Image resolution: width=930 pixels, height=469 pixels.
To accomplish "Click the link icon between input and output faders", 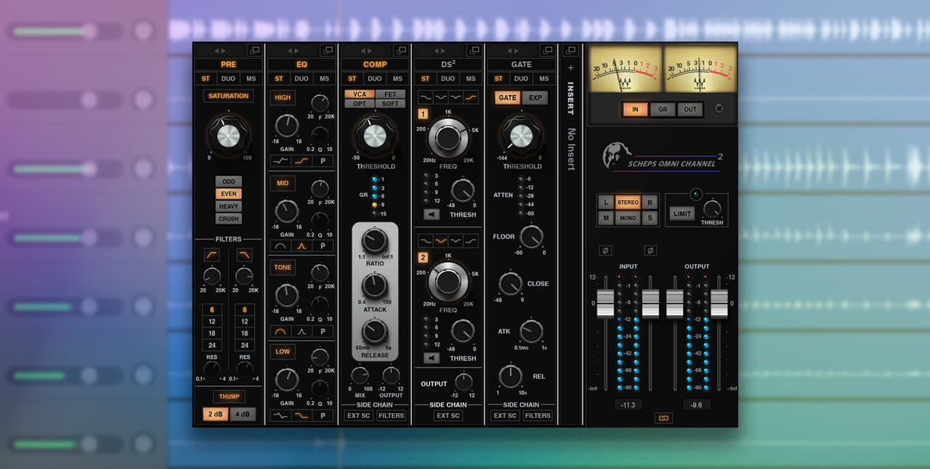I will pos(662,417).
